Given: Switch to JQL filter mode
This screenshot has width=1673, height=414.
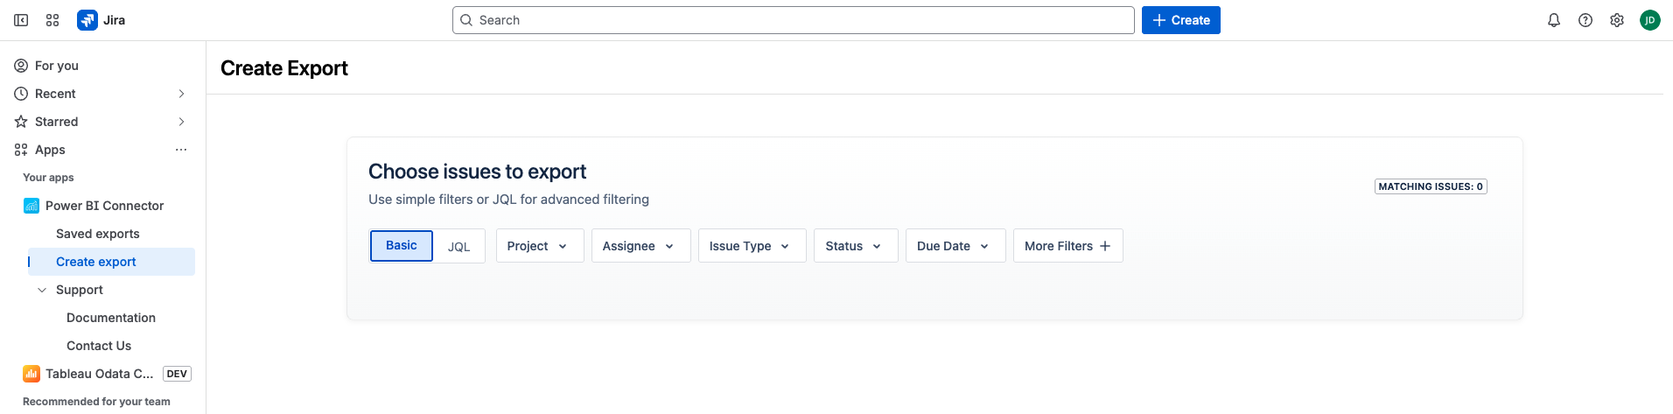Looking at the screenshot, I should tap(459, 247).
